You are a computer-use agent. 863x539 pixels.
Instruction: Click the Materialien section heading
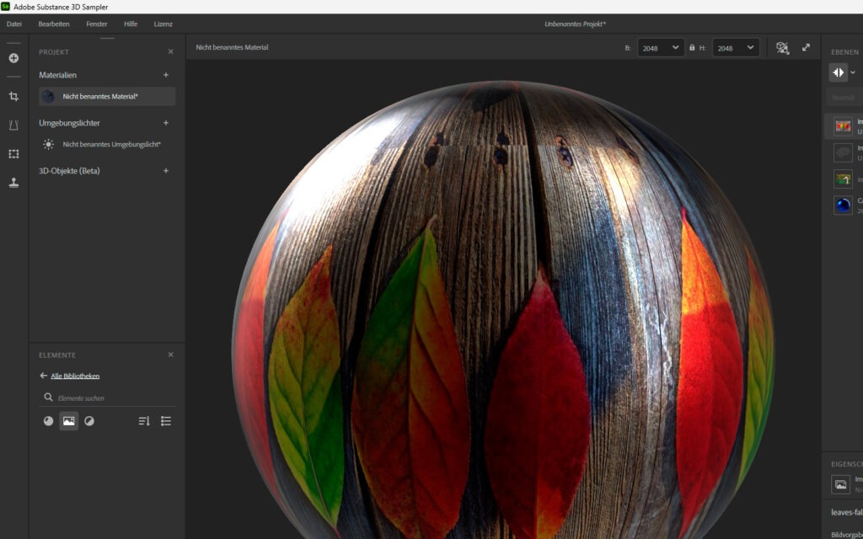tap(58, 75)
